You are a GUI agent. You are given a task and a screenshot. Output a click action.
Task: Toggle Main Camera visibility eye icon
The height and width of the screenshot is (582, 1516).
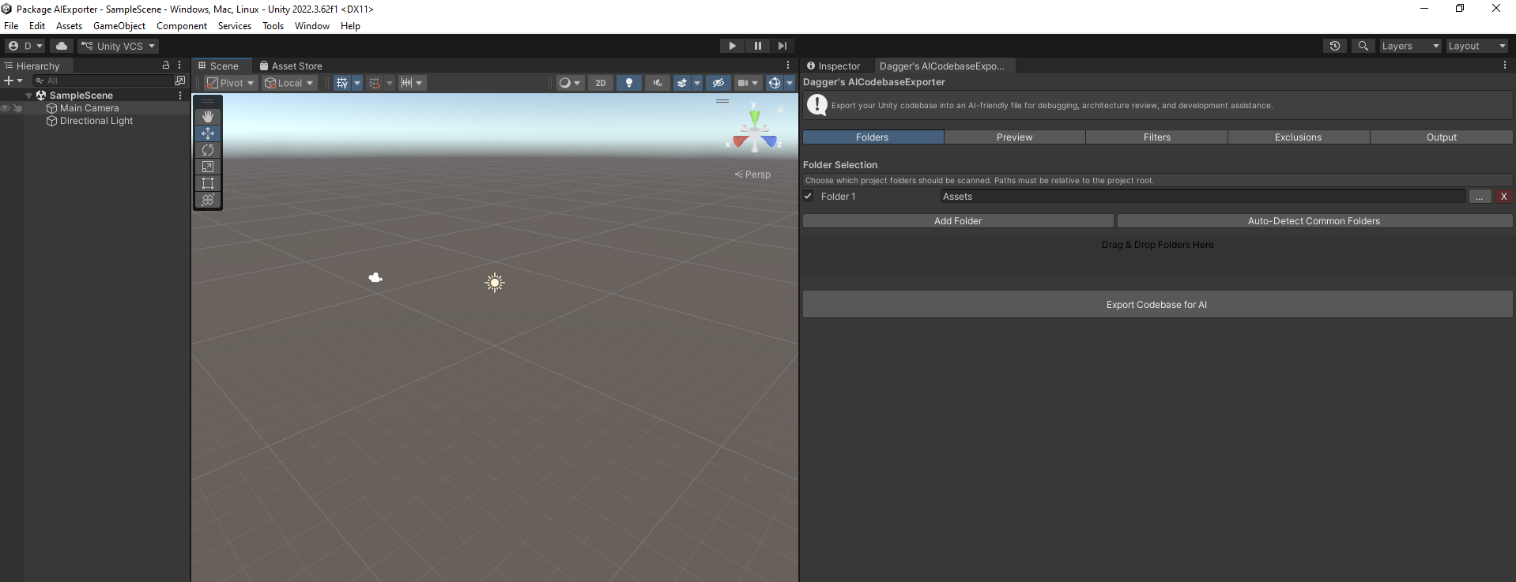point(6,108)
